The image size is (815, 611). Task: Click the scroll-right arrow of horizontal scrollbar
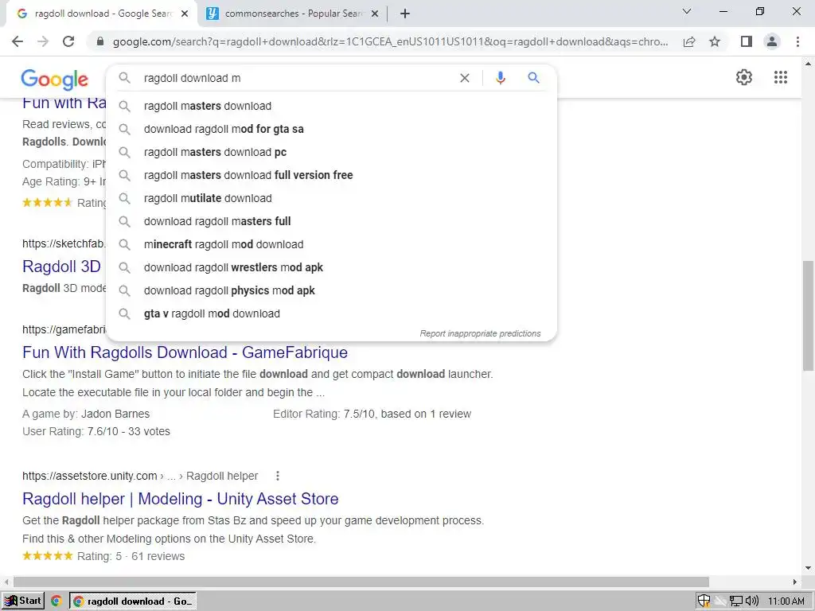coord(795,582)
